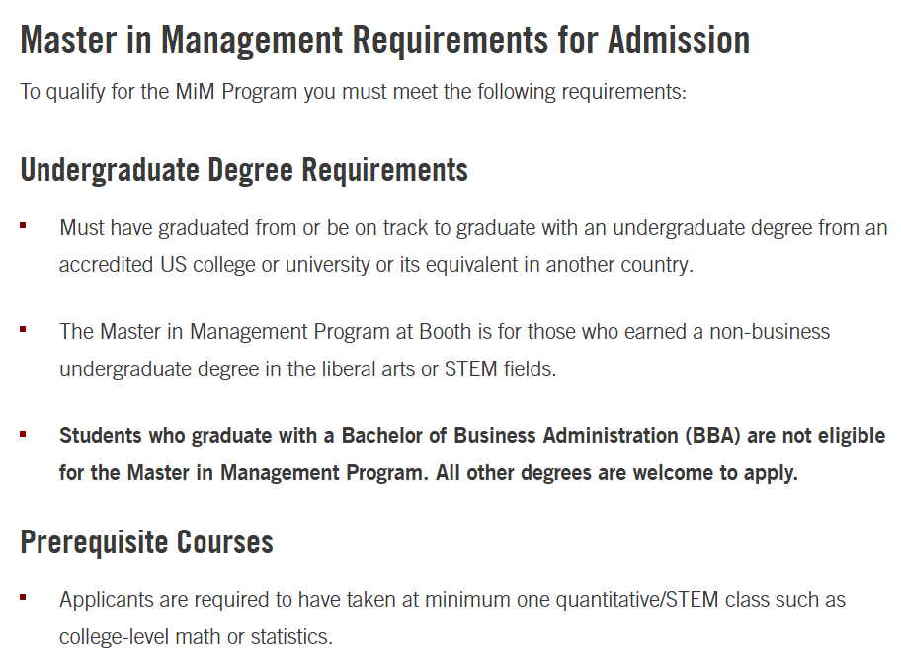Click the red bullet under Prerequisite Courses
This screenshot has width=901, height=653.
pos(23,598)
